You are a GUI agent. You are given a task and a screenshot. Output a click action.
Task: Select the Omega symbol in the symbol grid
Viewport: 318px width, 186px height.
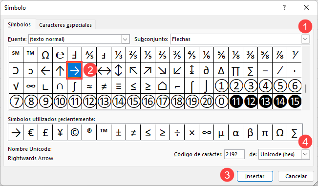coord(45,55)
